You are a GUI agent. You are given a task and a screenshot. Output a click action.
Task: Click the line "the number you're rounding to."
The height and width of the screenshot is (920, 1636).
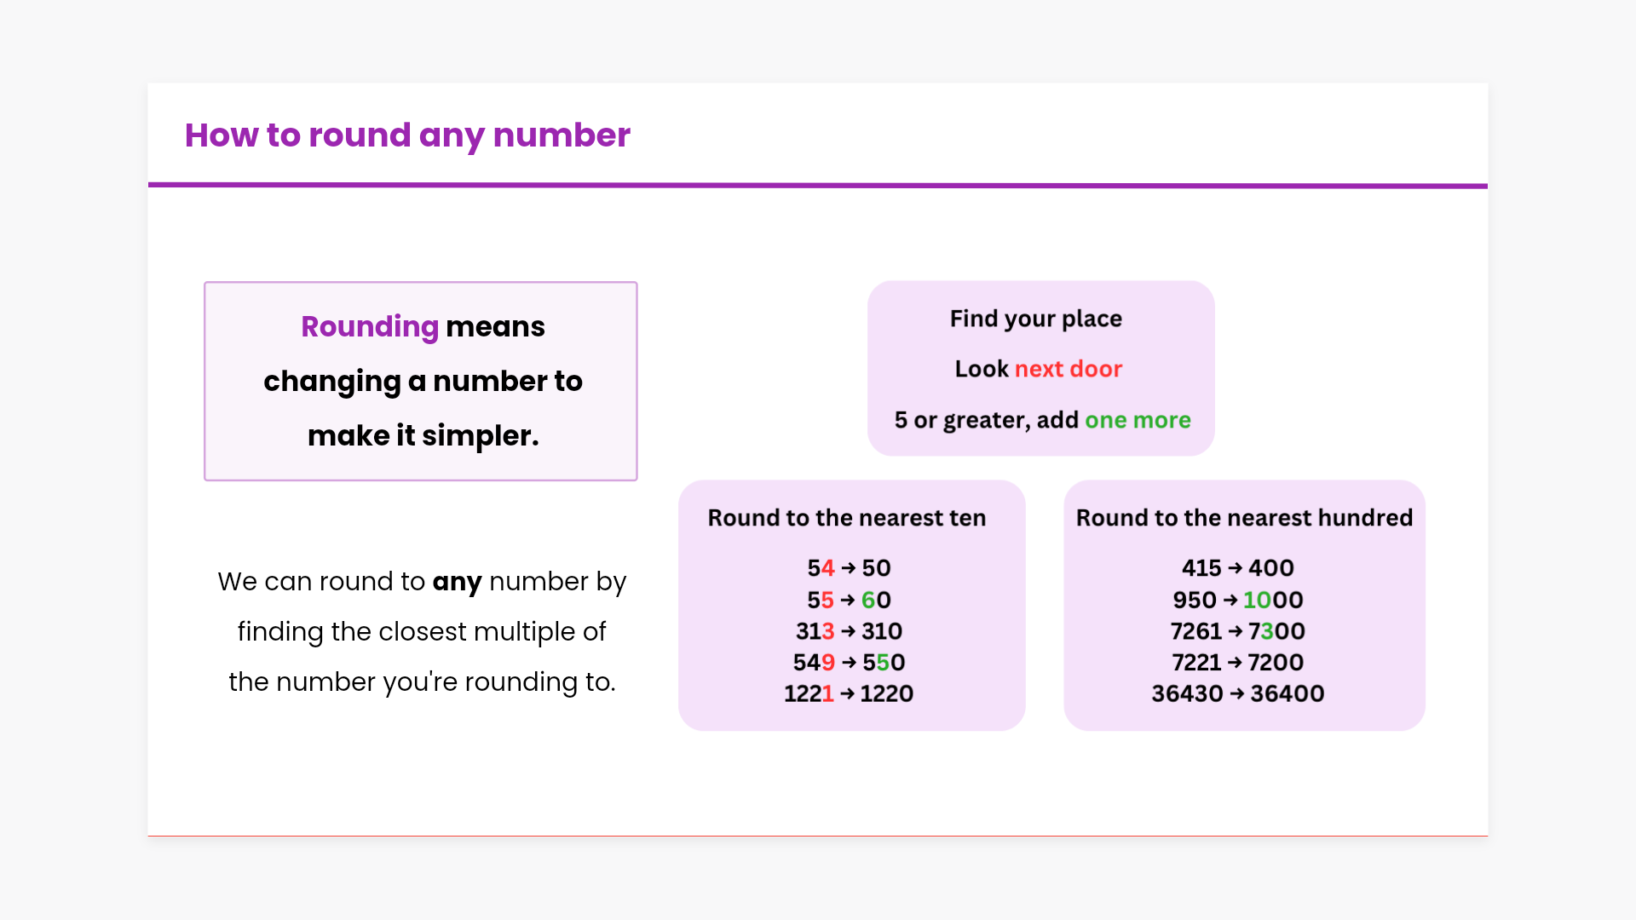click(x=422, y=682)
